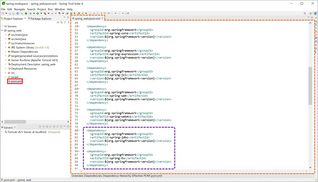The width and height of the screenshot is (318, 182).
Task: Open the Search magnifier icon in toolbar
Action: pyautogui.click(x=305, y=13)
